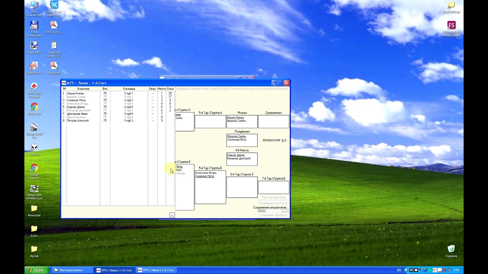
Task: Open the Архив folder on desktop
Action: point(34,252)
